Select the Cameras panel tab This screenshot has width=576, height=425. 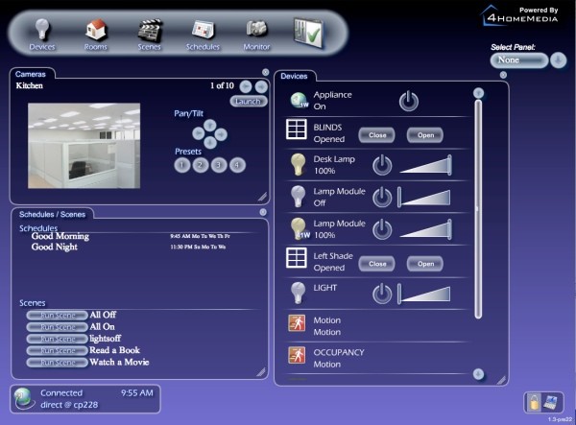point(31,73)
